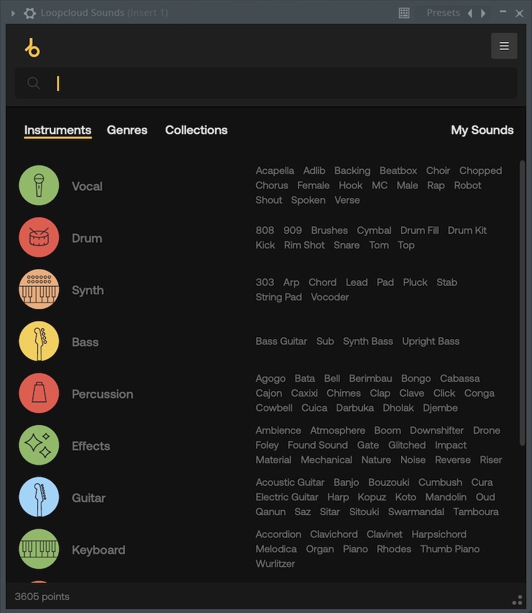The height and width of the screenshot is (613, 532).
Task: Expand the plugin window options arrow
Action: [13, 13]
